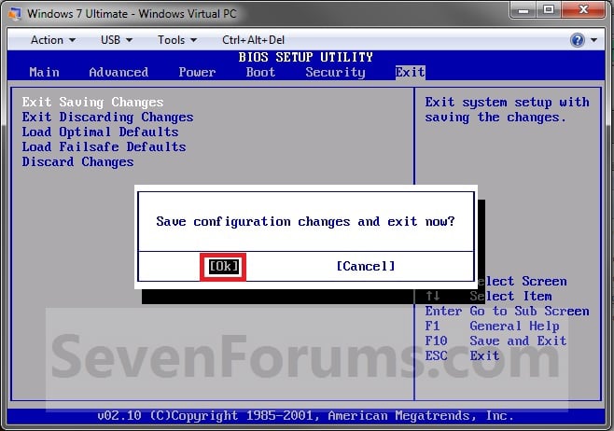
Task: Click the F10 Save and Exit hint
Action: pyautogui.click(x=495, y=341)
